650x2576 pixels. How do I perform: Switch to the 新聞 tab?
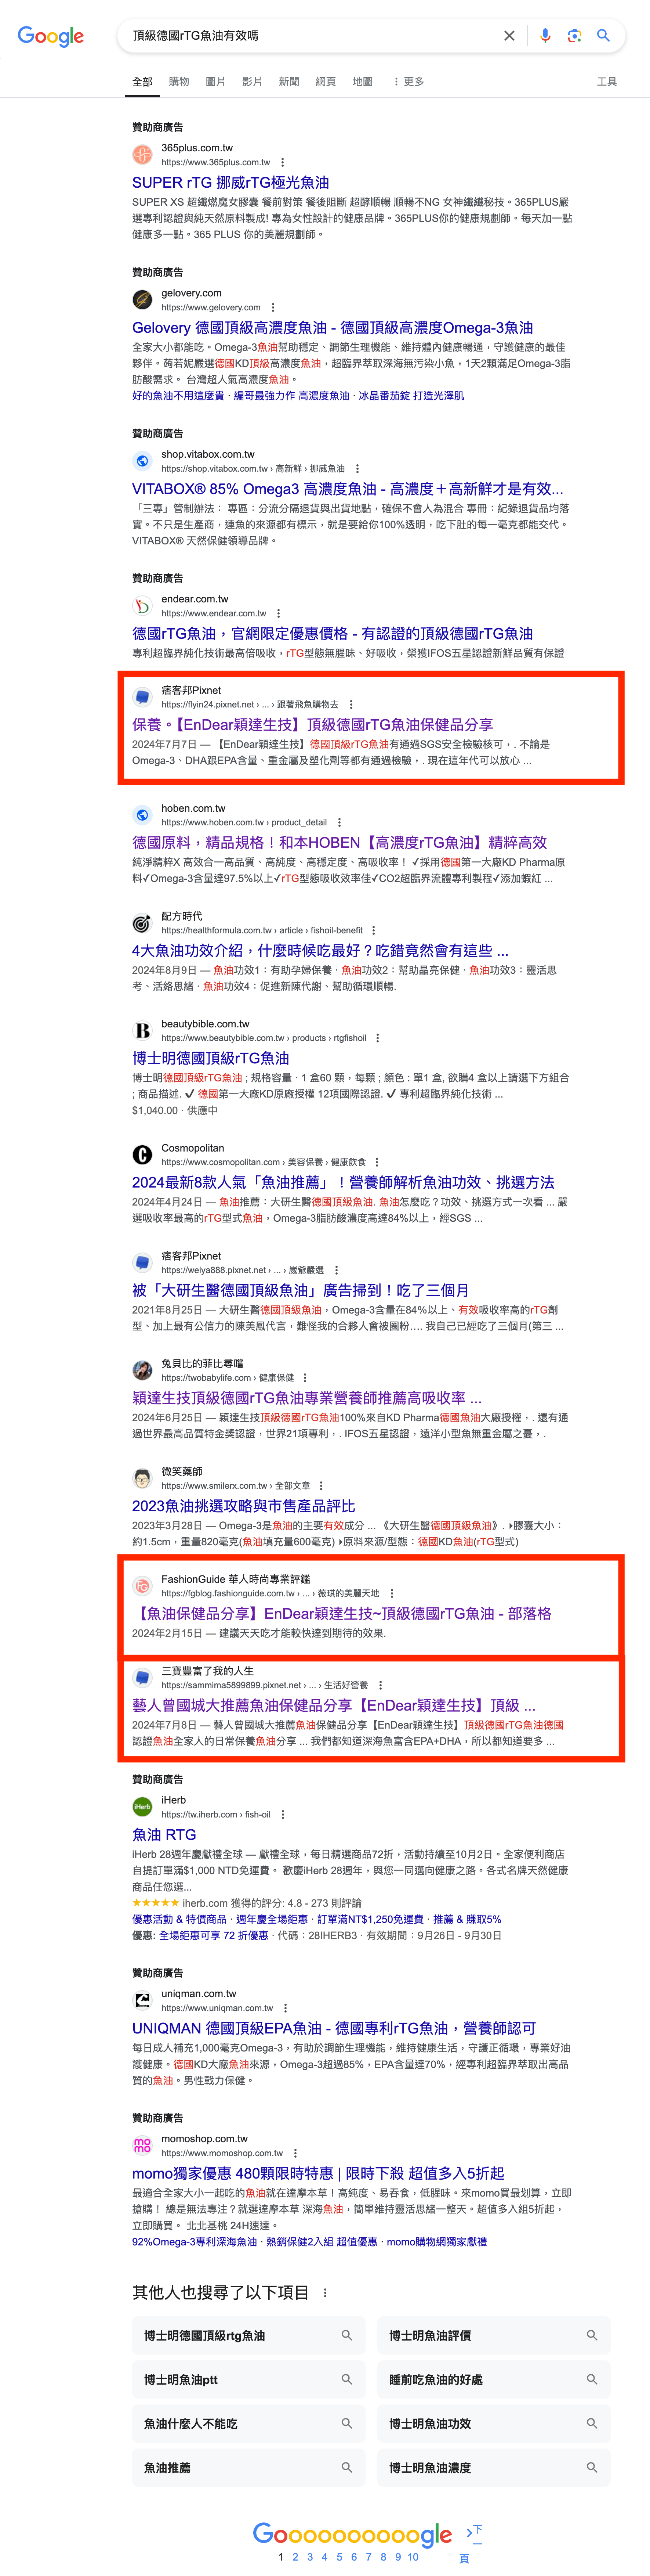point(288,82)
